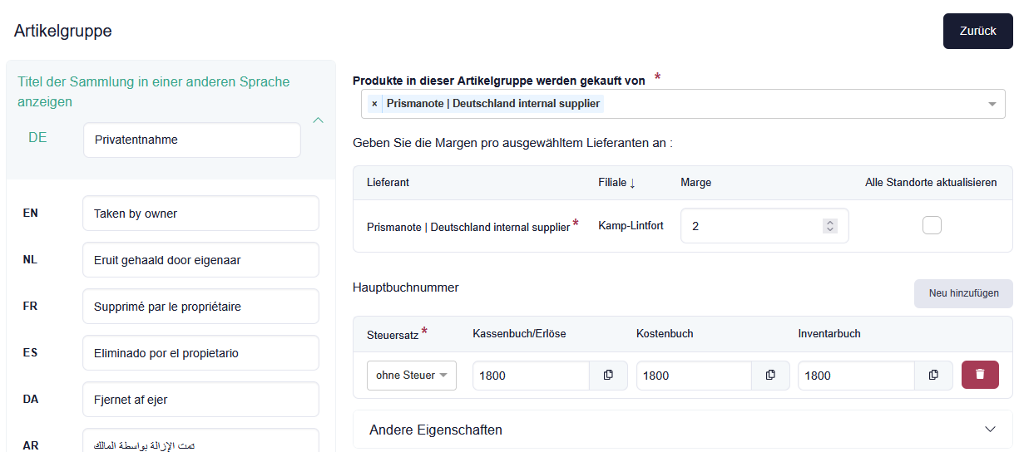The image size is (1019, 452).
Task: Adjust the Marge value stepper arrows
Action: [x=829, y=226]
